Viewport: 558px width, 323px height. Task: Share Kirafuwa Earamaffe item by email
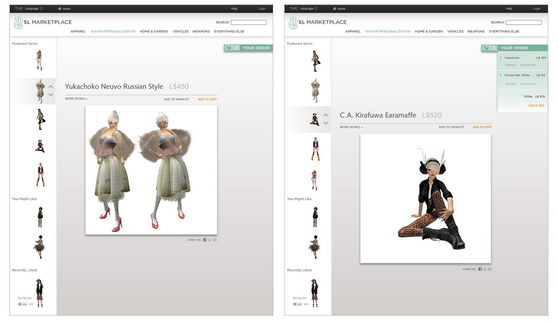pos(490,269)
